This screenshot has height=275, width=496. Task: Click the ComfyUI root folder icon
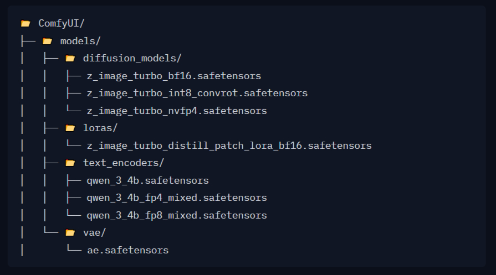coord(25,23)
